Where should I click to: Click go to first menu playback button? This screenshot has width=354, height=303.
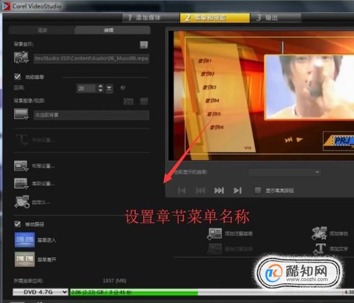[182, 190]
